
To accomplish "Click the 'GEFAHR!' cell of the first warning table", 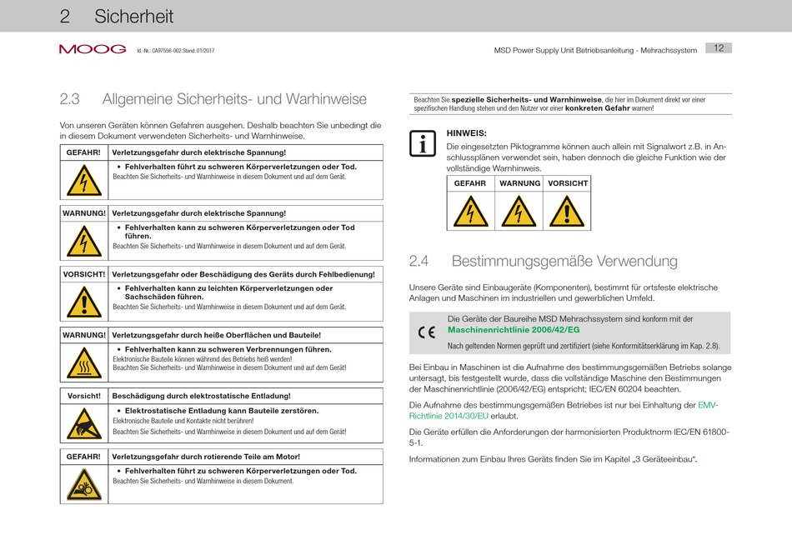I will click(84, 152).
